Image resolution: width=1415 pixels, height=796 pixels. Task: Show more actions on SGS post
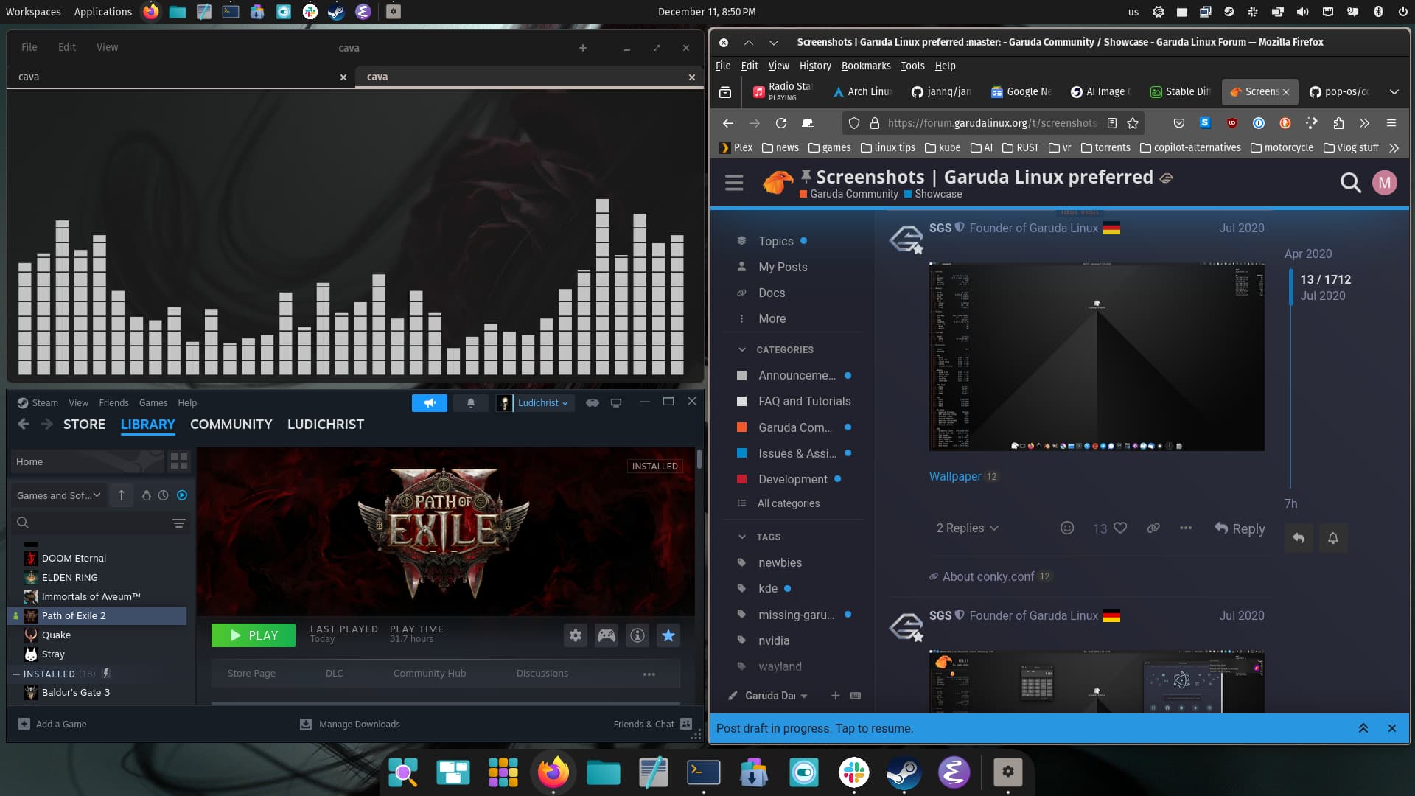point(1186,528)
